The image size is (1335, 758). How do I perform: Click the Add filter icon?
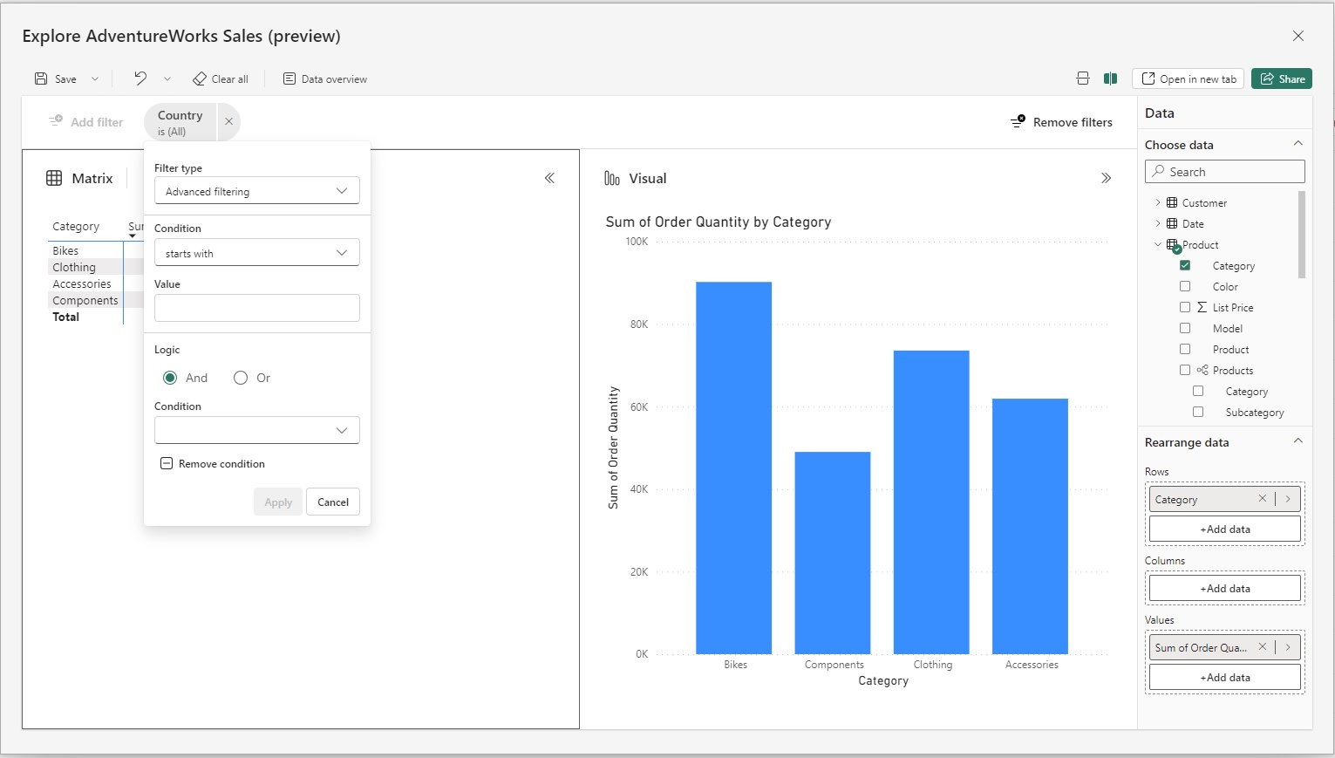(x=55, y=120)
